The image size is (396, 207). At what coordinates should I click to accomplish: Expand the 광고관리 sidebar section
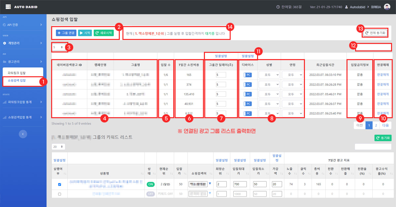23,61
